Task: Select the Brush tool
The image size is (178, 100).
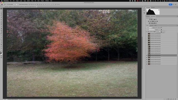Action: coord(1,27)
